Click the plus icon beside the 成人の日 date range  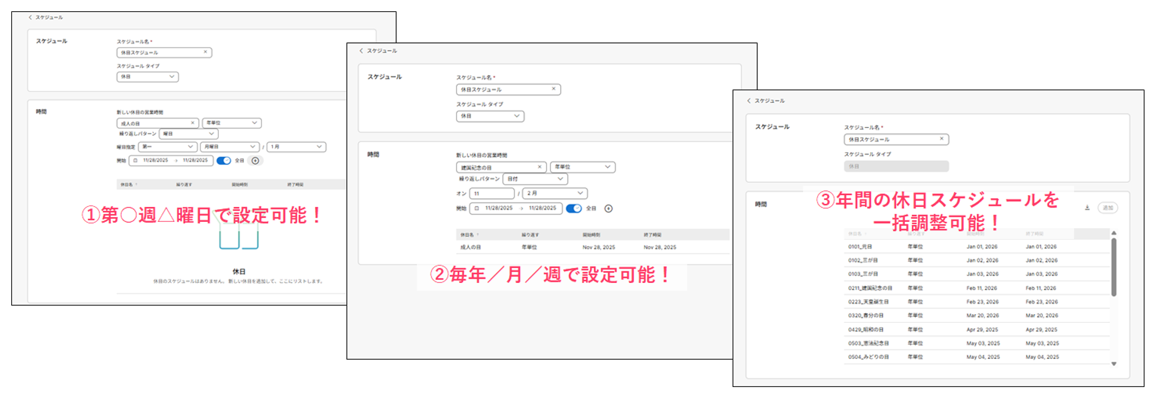pyautogui.click(x=255, y=161)
